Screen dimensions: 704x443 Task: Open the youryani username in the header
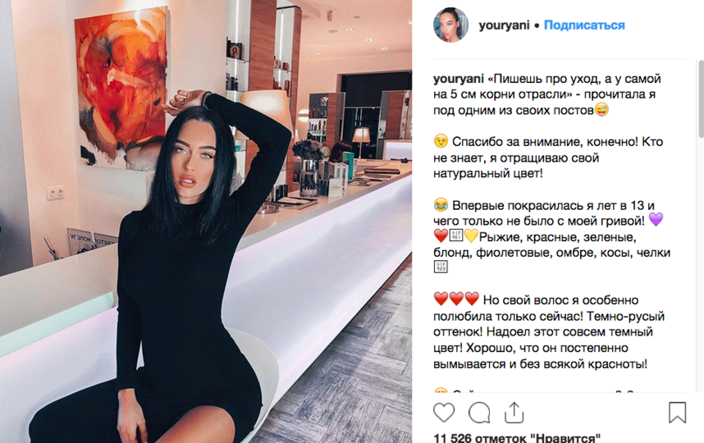(504, 25)
